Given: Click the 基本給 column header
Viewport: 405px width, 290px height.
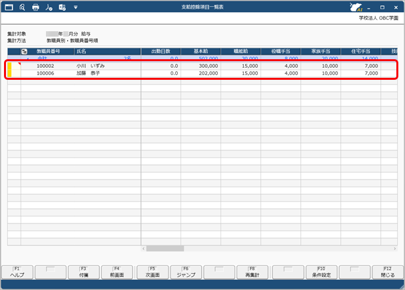Looking at the screenshot, I should [x=201, y=51].
